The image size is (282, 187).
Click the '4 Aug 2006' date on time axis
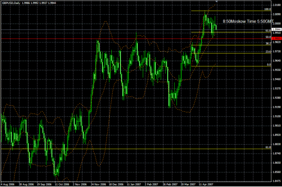[x=8, y=185]
